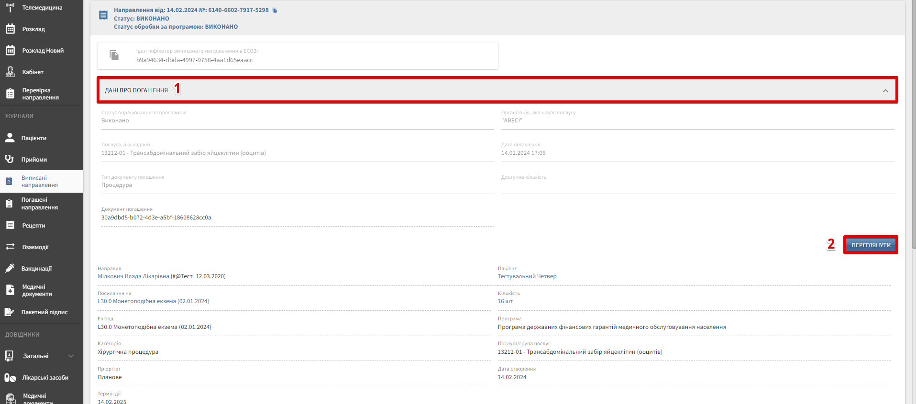Open doctor link Мілкович Влада Лікарівна

pyautogui.click(x=133, y=276)
